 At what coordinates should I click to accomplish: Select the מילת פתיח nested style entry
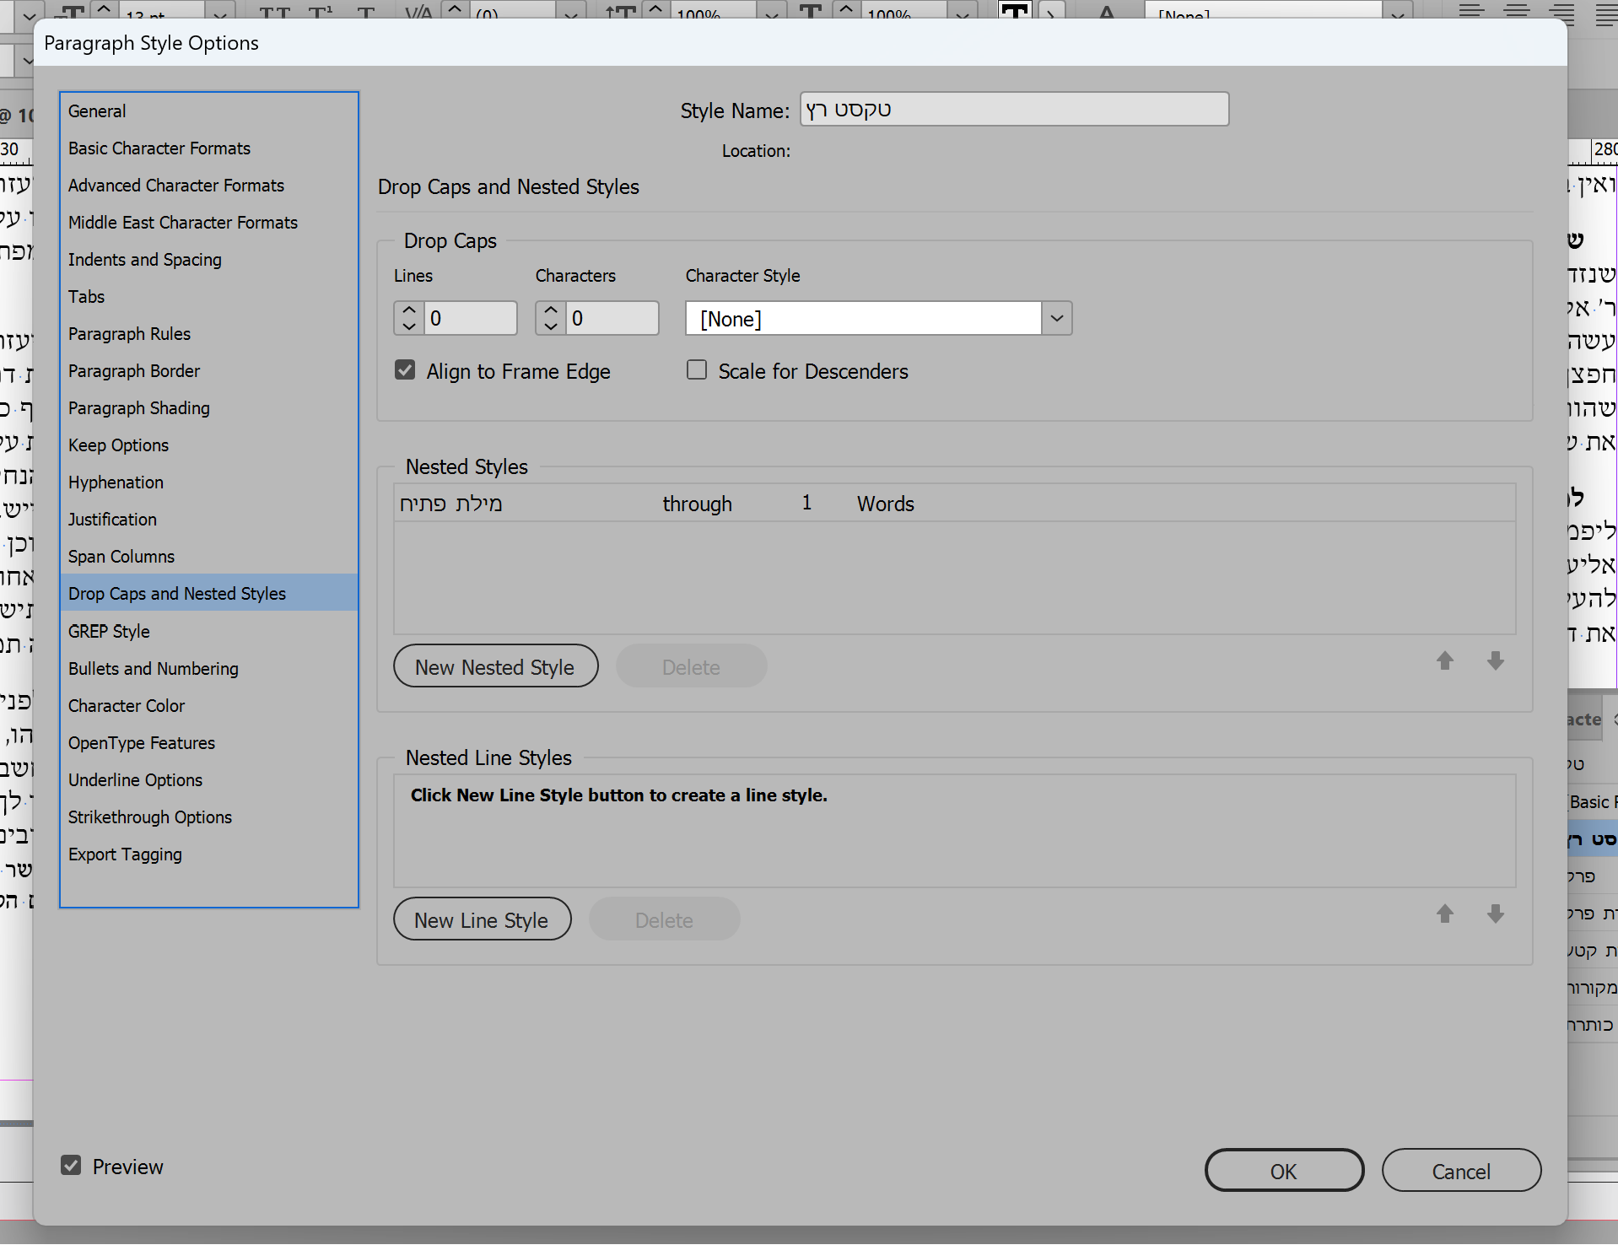tap(450, 504)
